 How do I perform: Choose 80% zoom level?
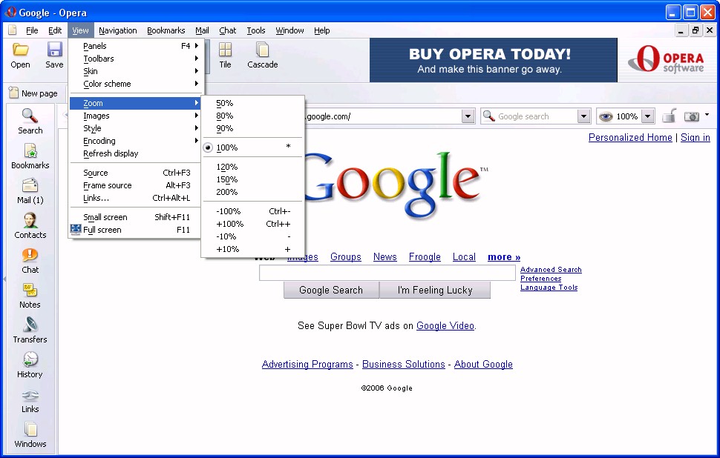[252, 116]
